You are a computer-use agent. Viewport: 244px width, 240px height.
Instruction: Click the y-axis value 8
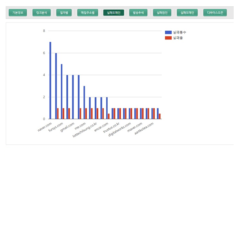[x=44, y=31]
